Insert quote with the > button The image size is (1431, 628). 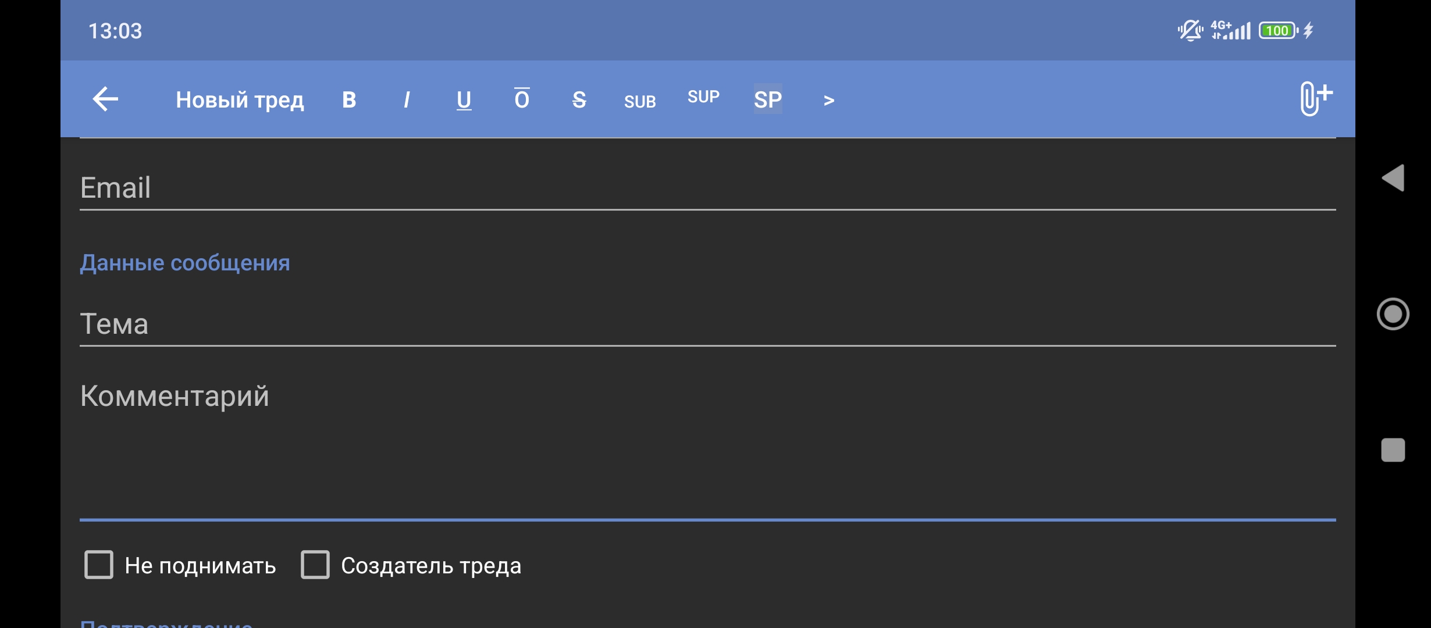(x=829, y=101)
